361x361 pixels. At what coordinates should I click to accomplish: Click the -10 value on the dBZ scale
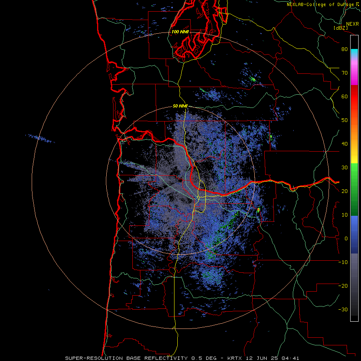(343, 262)
